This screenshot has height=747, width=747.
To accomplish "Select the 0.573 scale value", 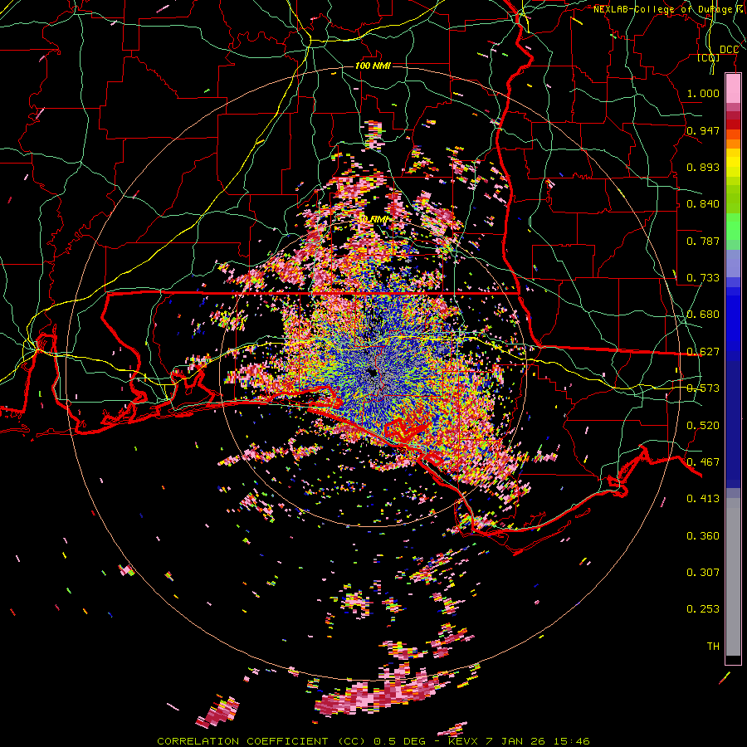I will [x=703, y=388].
